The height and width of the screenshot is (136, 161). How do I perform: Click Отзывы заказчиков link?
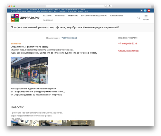(x=128, y=51)
